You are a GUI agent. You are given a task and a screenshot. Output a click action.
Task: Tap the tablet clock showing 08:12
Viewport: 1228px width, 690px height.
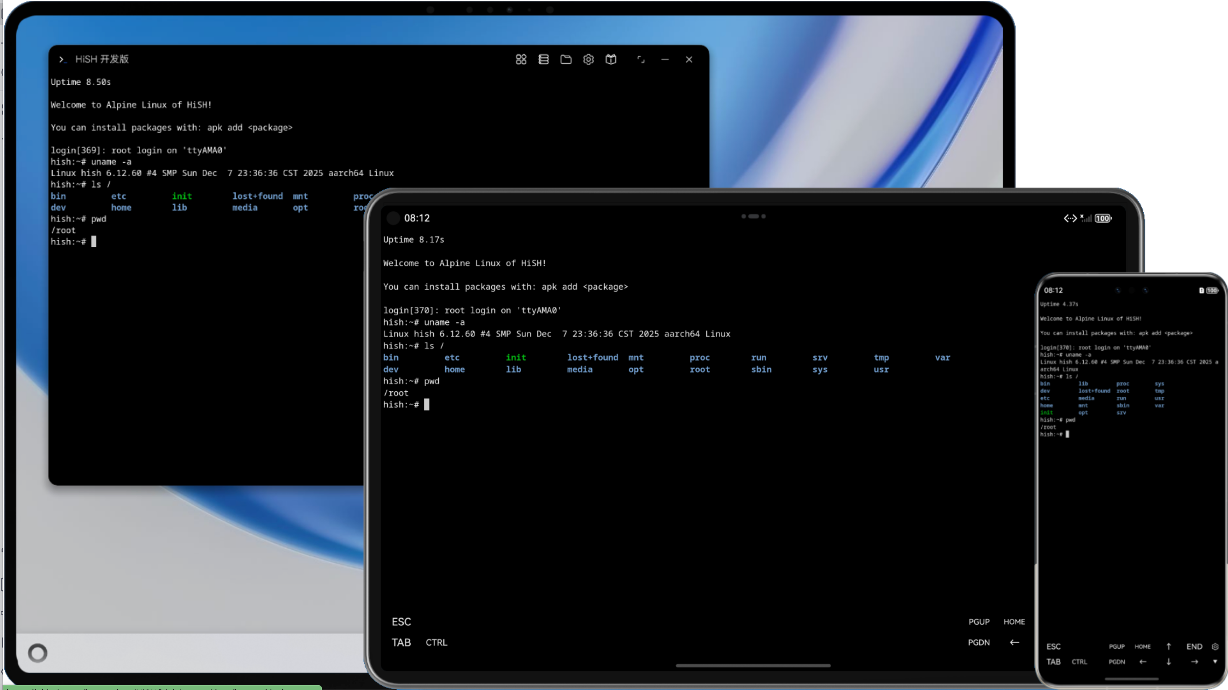click(417, 218)
